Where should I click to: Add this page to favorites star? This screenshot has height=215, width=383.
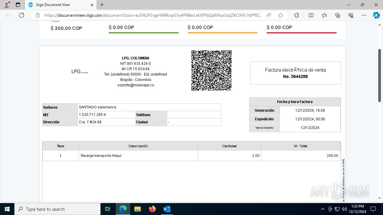coord(280,15)
